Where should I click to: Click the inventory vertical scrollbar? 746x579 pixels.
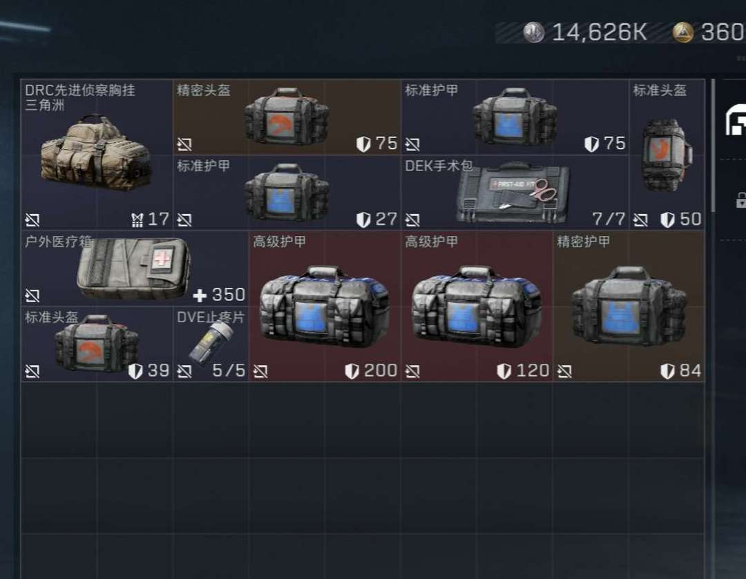[713, 146]
